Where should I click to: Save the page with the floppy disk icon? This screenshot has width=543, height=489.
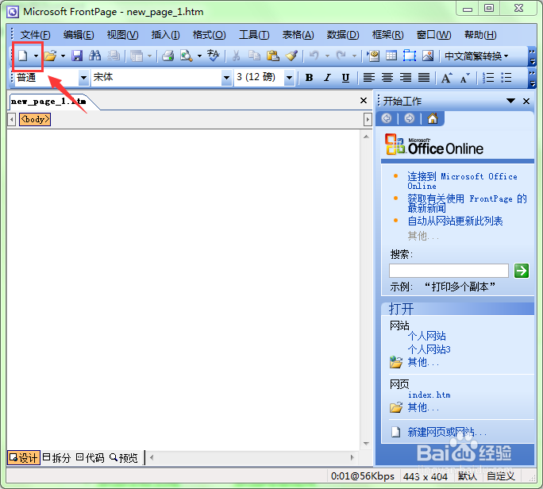[x=77, y=56]
